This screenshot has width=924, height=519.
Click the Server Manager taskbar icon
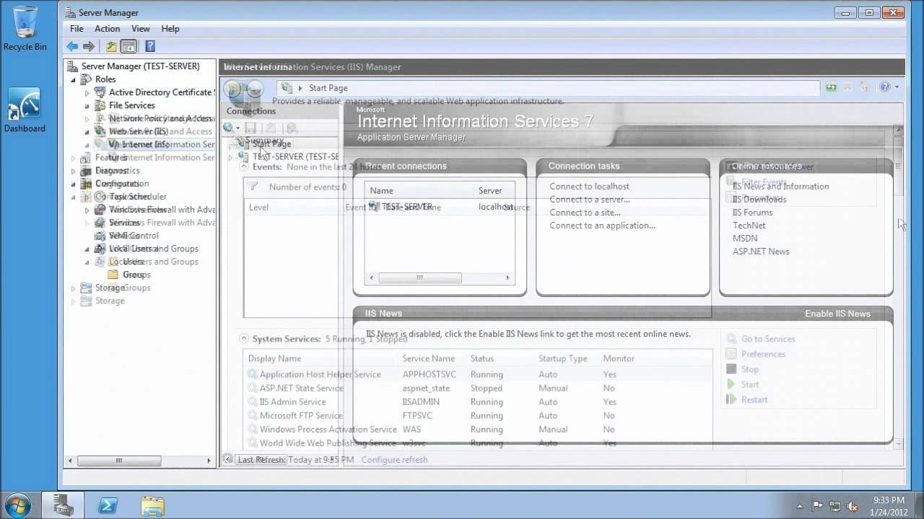(x=64, y=504)
